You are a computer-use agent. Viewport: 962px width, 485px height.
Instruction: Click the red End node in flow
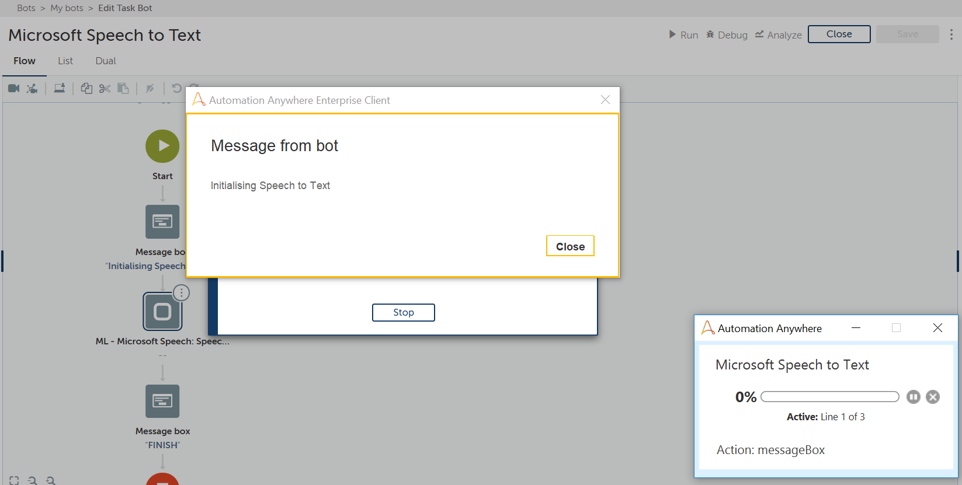162,479
